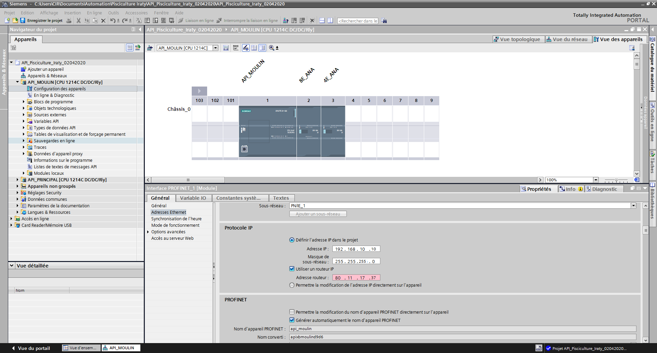Image resolution: width=657 pixels, height=353 pixels.
Task: Click the new project icon in toolbar
Action: (x=8, y=21)
